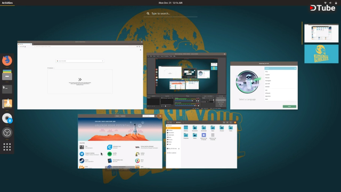The image size is (341, 192).
Task: Open the Terminal dock icon
Action: 7,89
